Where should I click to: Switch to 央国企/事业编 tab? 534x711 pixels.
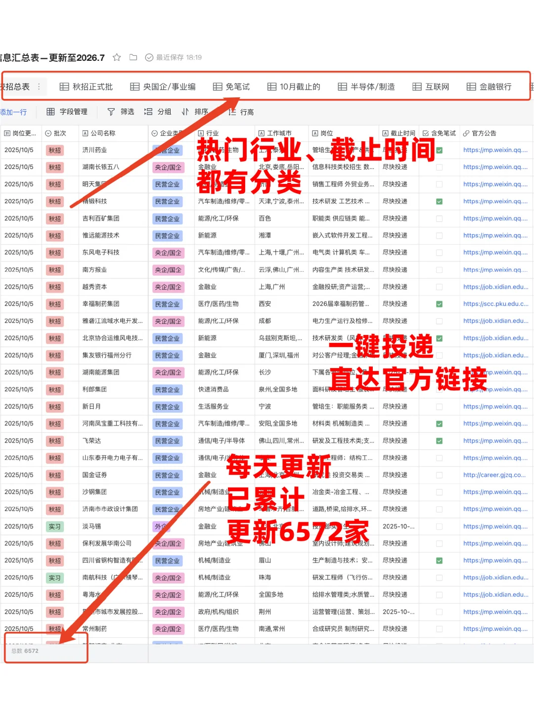pyautogui.click(x=163, y=86)
